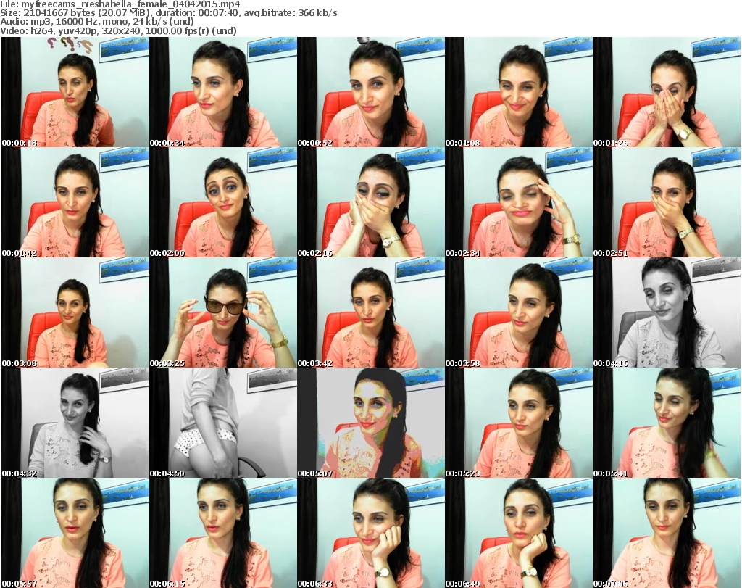Choose the black-and-white thumbnail at 00:04:32
742x588 pixels.
tap(75, 423)
